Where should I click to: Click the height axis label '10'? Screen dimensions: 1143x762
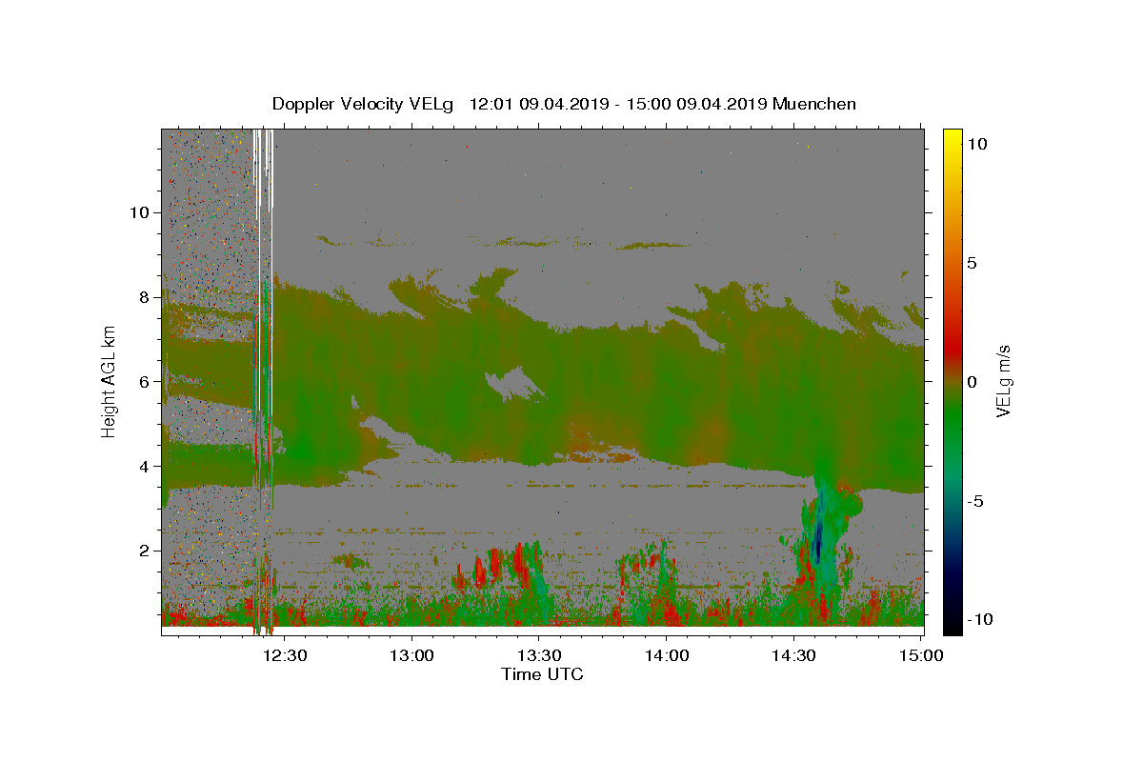(x=138, y=211)
